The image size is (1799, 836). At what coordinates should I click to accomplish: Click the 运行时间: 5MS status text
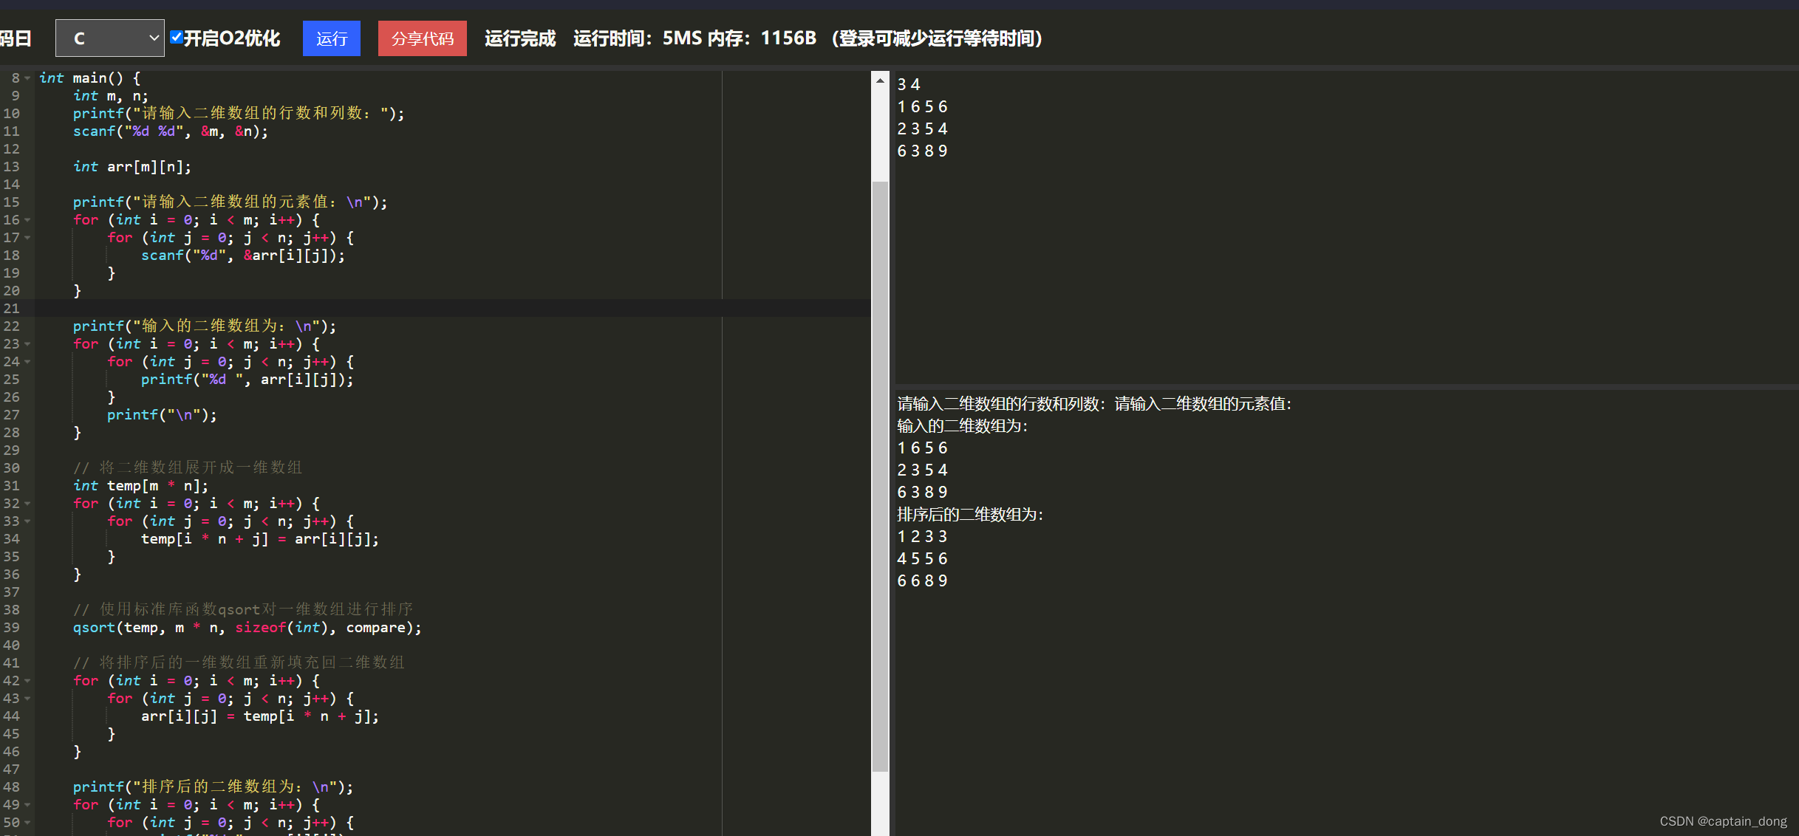(x=638, y=38)
